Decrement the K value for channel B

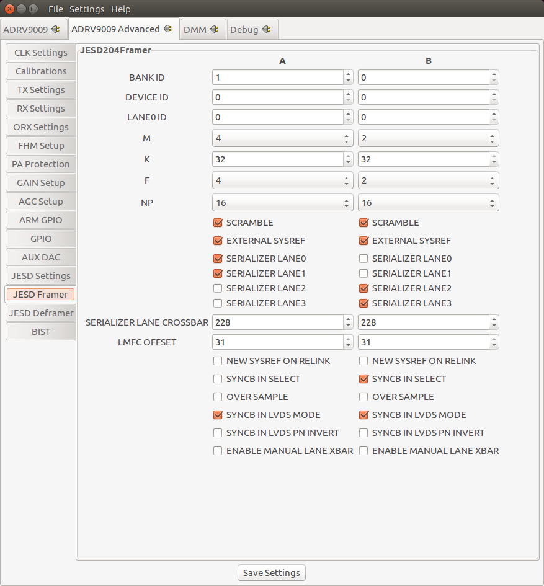pyautogui.click(x=494, y=162)
